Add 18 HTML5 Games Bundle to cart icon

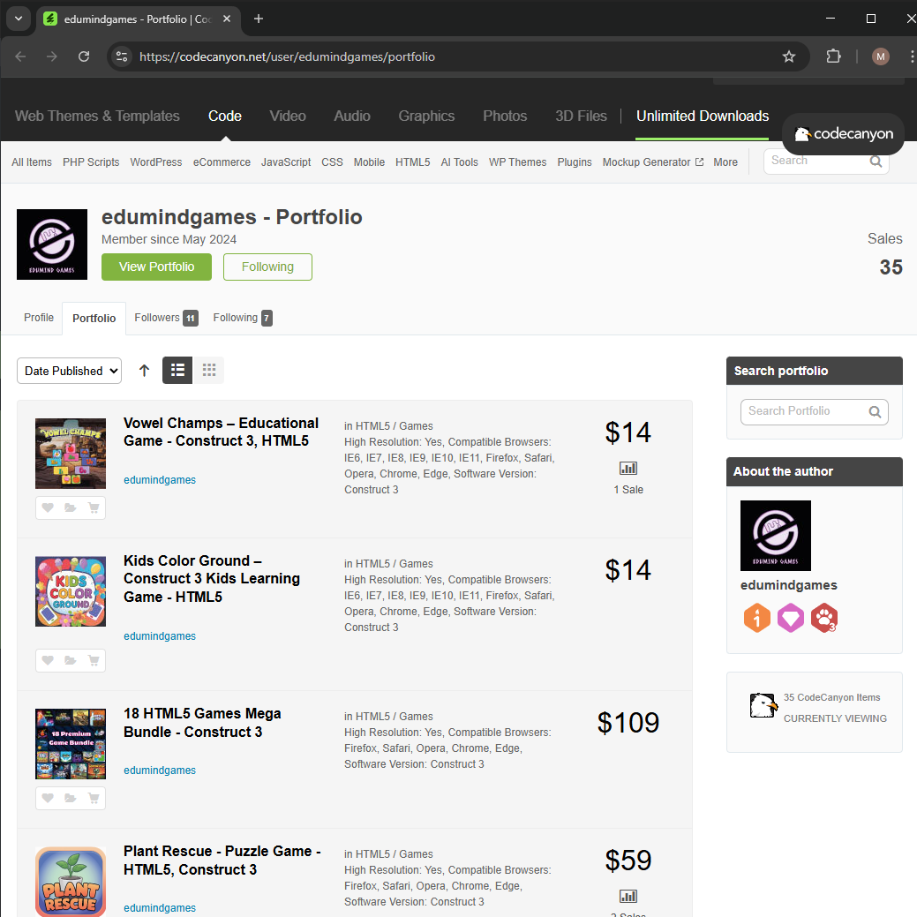pyautogui.click(x=94, y=798)
